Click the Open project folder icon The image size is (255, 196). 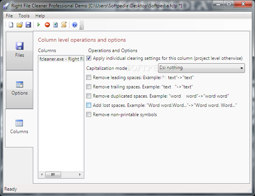pyautogui.click(x=20, y=25)
